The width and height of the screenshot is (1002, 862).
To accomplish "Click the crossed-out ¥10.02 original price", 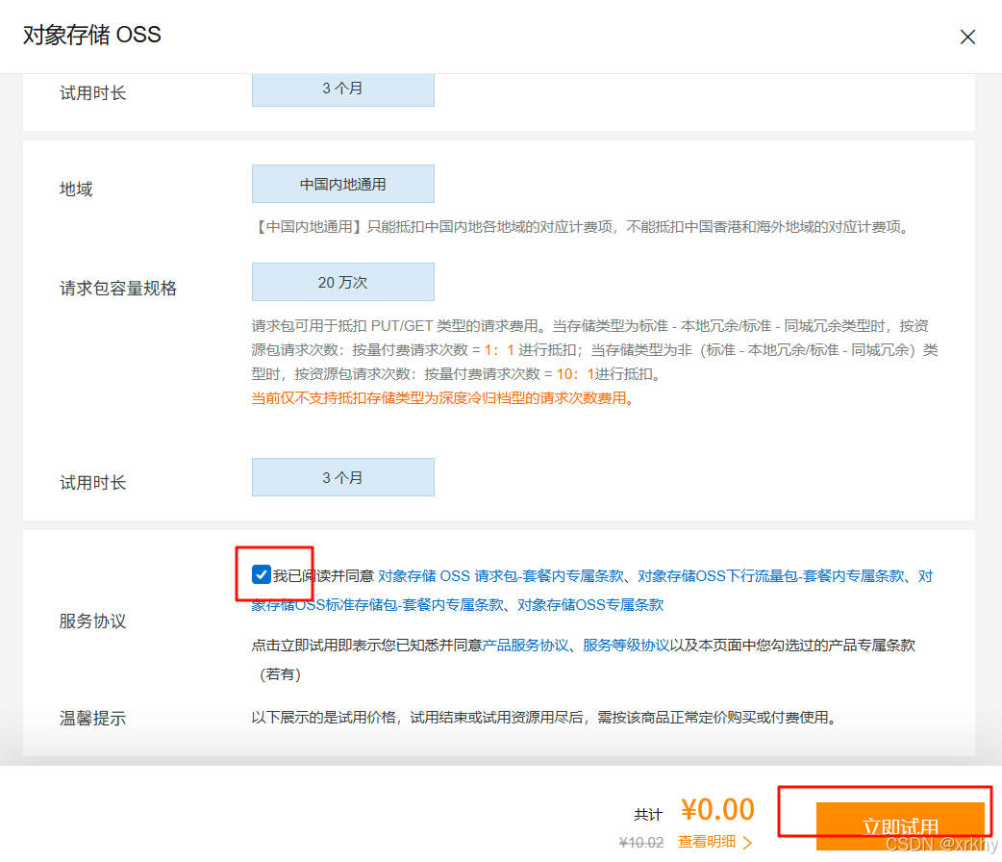I will (641, 843).
